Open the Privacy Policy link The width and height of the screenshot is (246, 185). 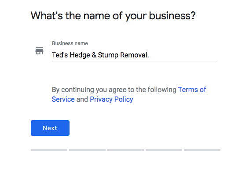pyautogui.click(x=111, y=100)
